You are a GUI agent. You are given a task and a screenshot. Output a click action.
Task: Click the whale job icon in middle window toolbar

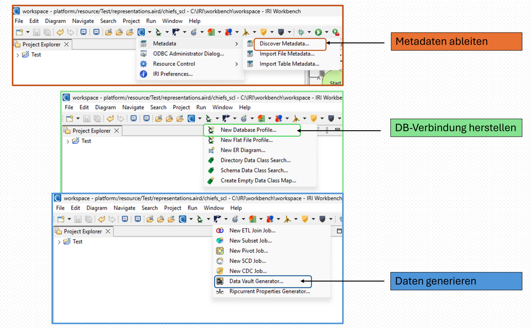point(226,119)
